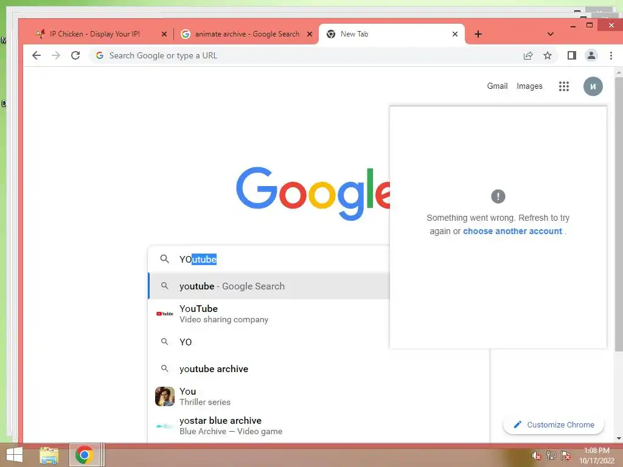This screenshot has width=623, height=467.
Task: Bookmark this tab with the star icon
Action: (548, 55)
